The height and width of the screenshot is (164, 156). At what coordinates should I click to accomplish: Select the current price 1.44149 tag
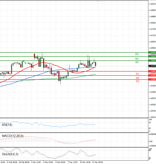coord(152,66)
